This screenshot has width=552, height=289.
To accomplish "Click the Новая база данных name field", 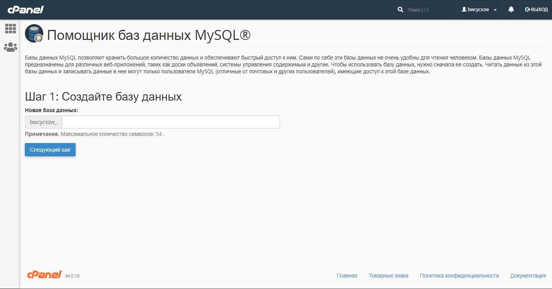I will coord(171,122).
